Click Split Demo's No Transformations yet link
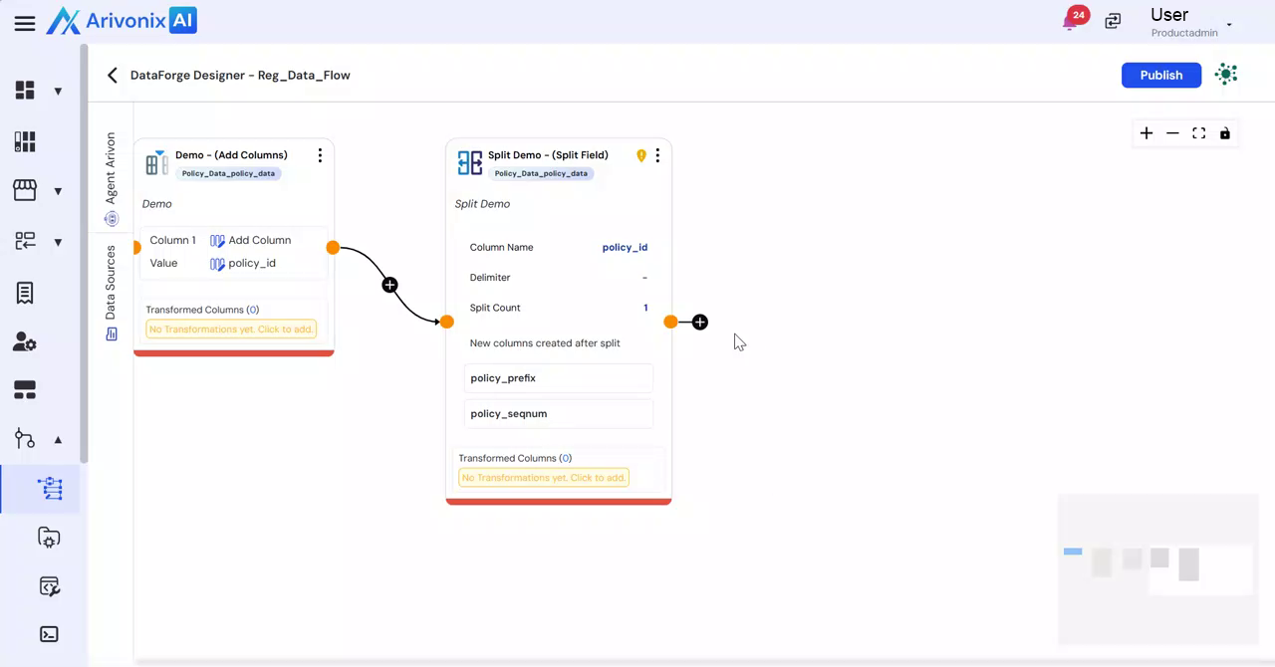The width and height of the screenshot is (1275, 667). point(544,478)
